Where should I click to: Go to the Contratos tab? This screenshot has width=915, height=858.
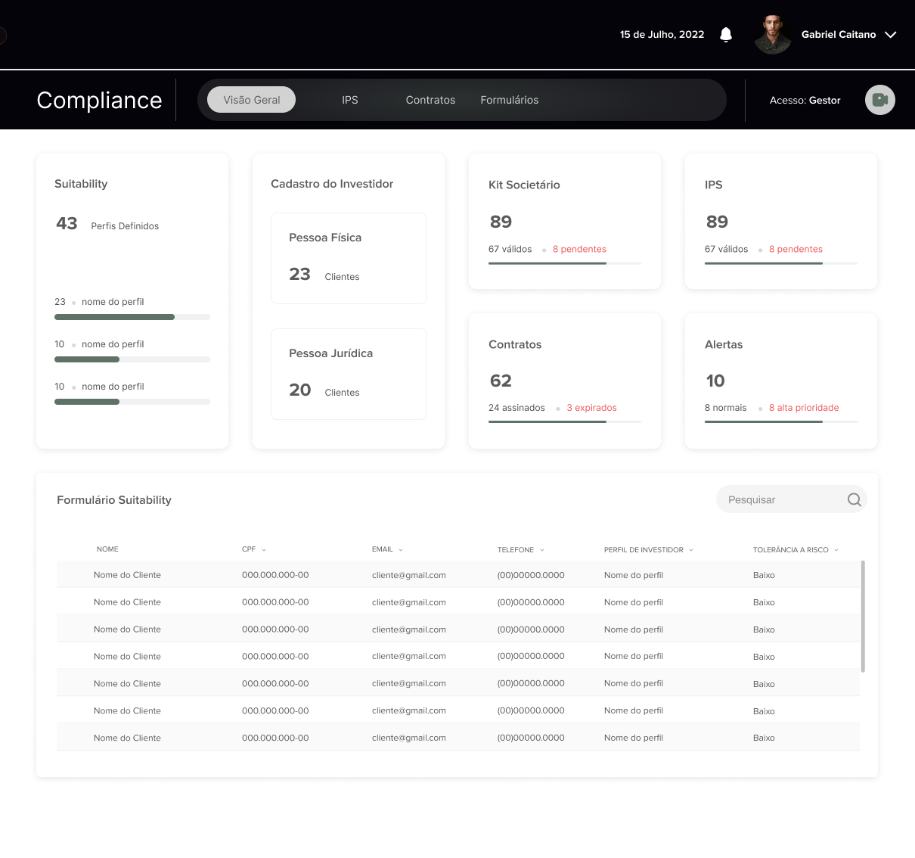click(x=430, y=100)
